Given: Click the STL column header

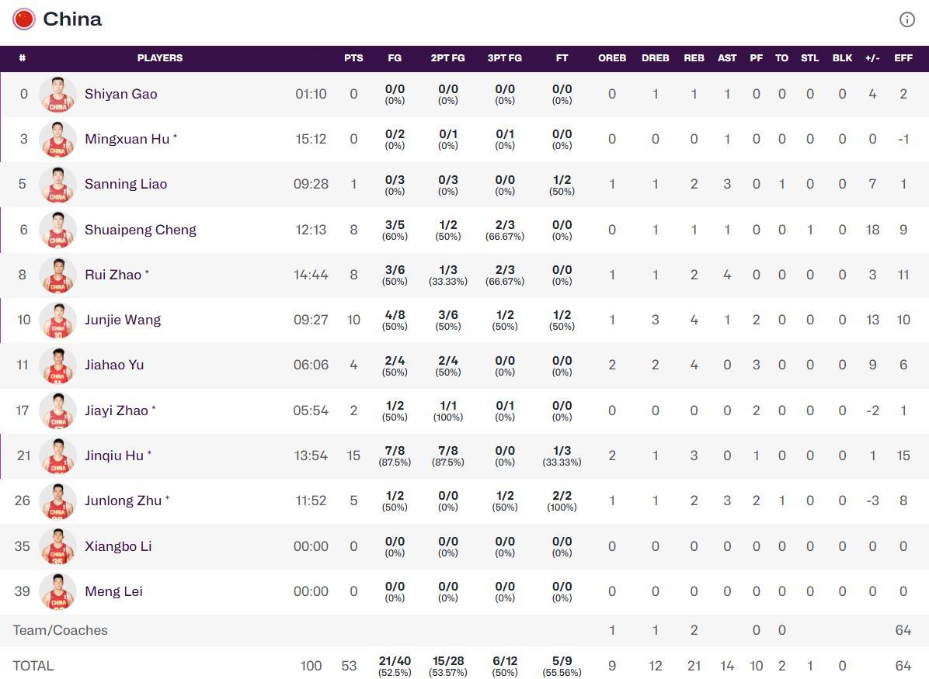Looking at the screenshot, I should point(810,58).
